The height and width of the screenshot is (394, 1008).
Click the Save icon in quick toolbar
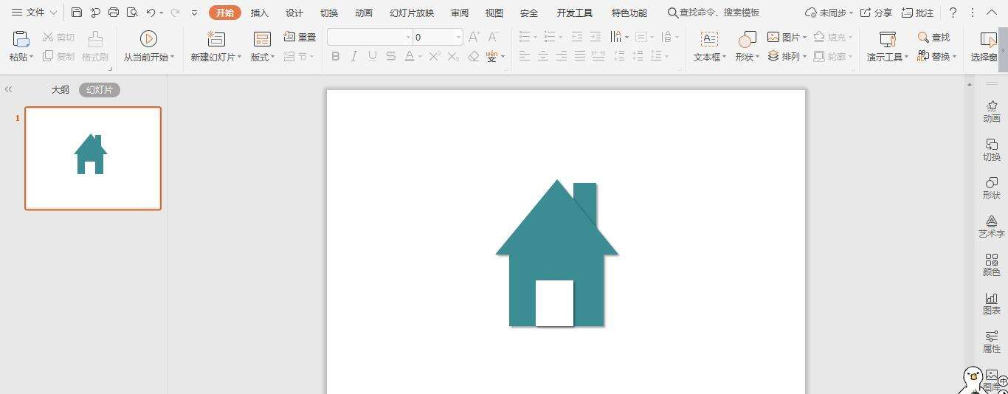pyautogui.click(x=77, y=13)
